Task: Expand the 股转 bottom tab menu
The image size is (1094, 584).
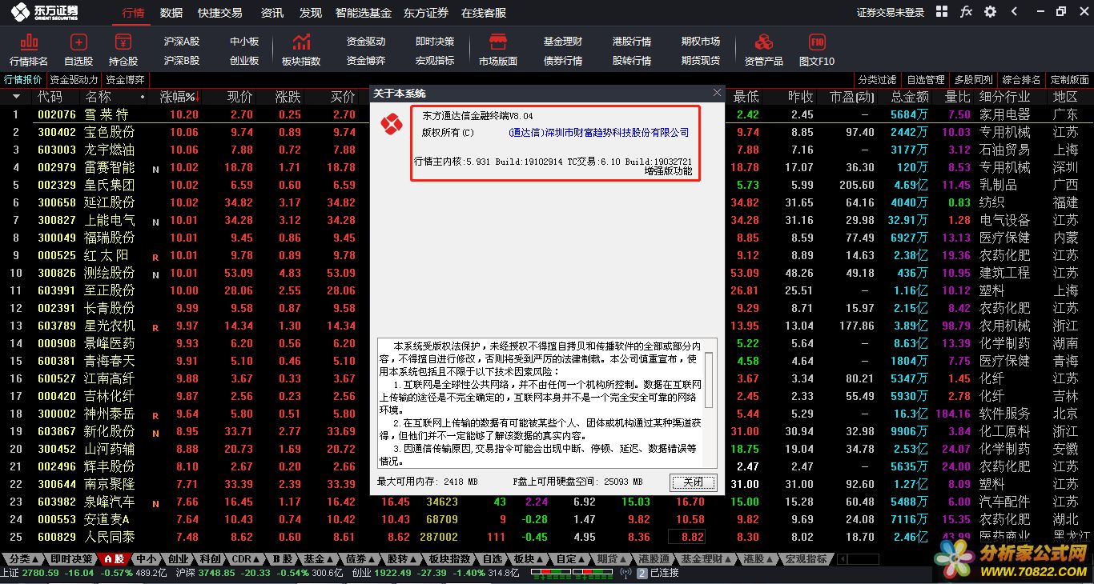Action: pos(402,558)
